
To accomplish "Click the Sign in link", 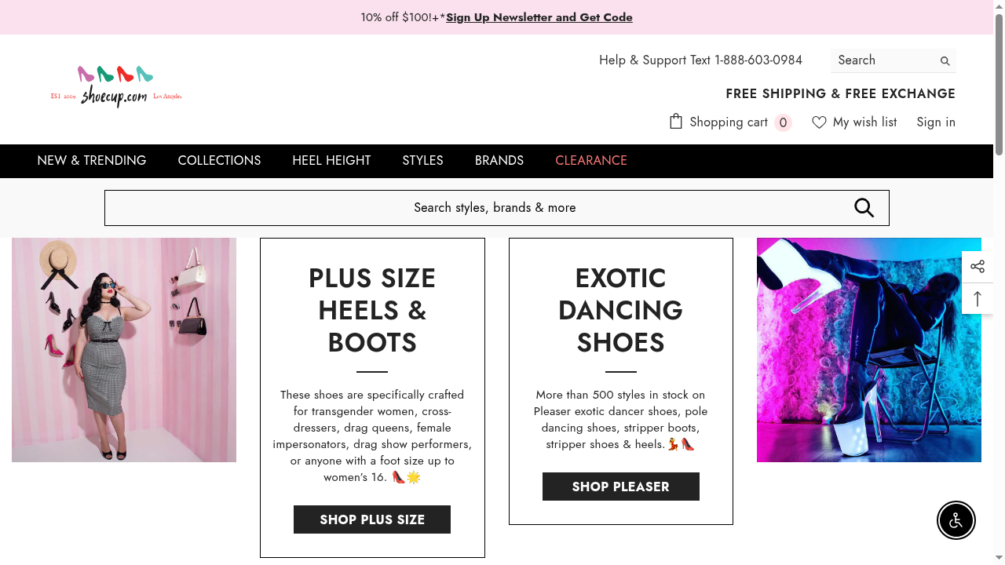I will pyautogui.click(x=936, y=122).
